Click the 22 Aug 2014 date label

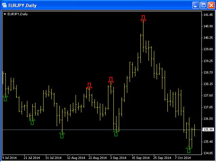pos(98,158)
